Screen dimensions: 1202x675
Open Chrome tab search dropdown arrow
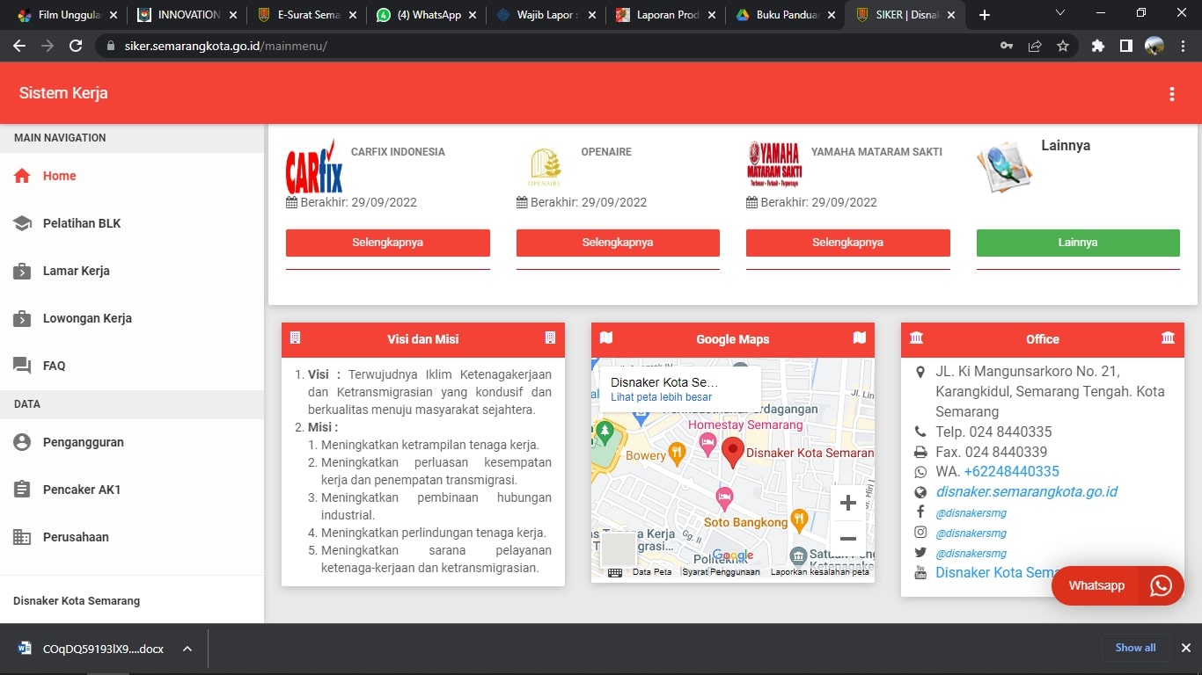pyautogui.click(x=1059, y=14)
